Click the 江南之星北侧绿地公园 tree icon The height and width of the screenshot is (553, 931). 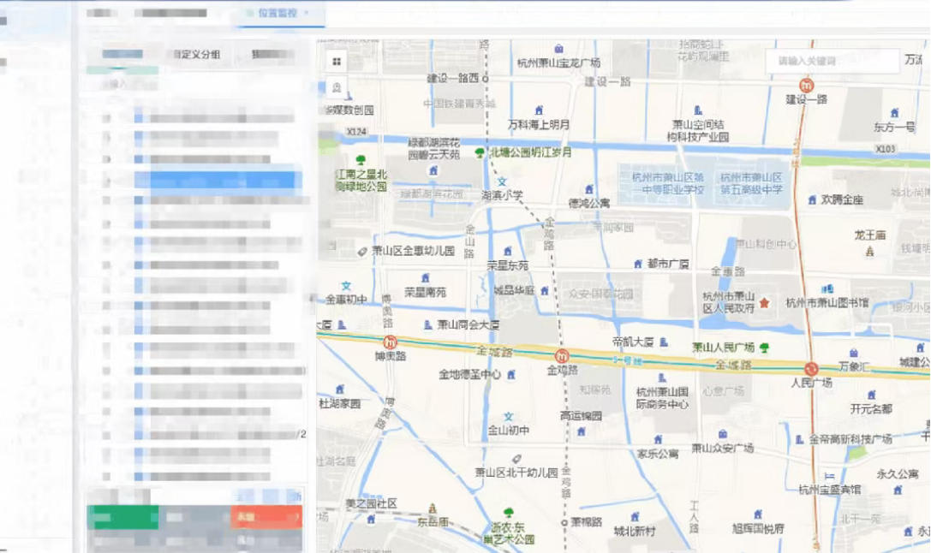click(x=361, y=160)
